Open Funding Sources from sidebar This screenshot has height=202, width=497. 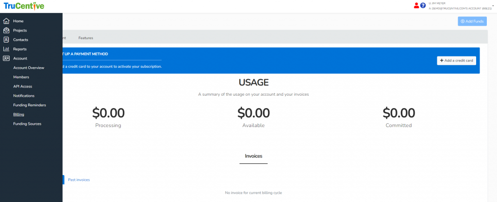pyautogui.click(x=27, y=124)
